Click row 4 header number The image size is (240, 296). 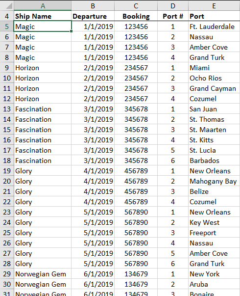pyautogui.click(x=7, y=16)
